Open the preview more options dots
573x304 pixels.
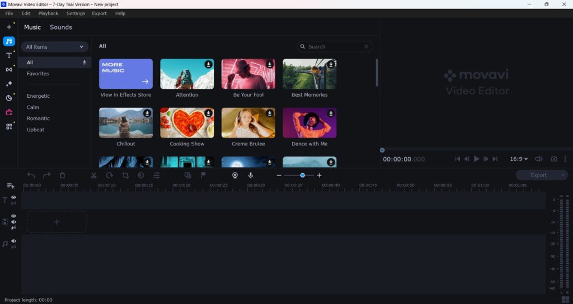pos(565,159)
